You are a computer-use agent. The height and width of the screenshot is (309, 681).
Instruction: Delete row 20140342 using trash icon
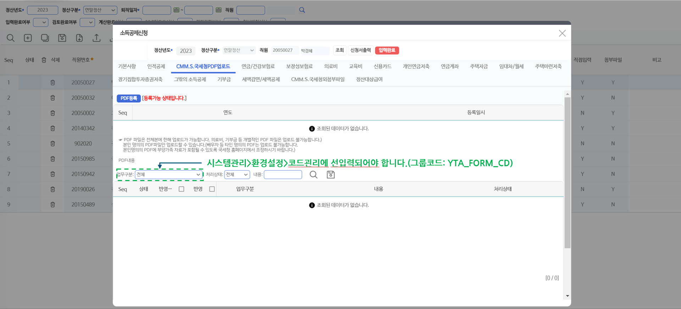coord(52,128)
